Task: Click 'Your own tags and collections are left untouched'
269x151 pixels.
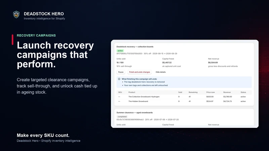Action: (x=146, y=85)
